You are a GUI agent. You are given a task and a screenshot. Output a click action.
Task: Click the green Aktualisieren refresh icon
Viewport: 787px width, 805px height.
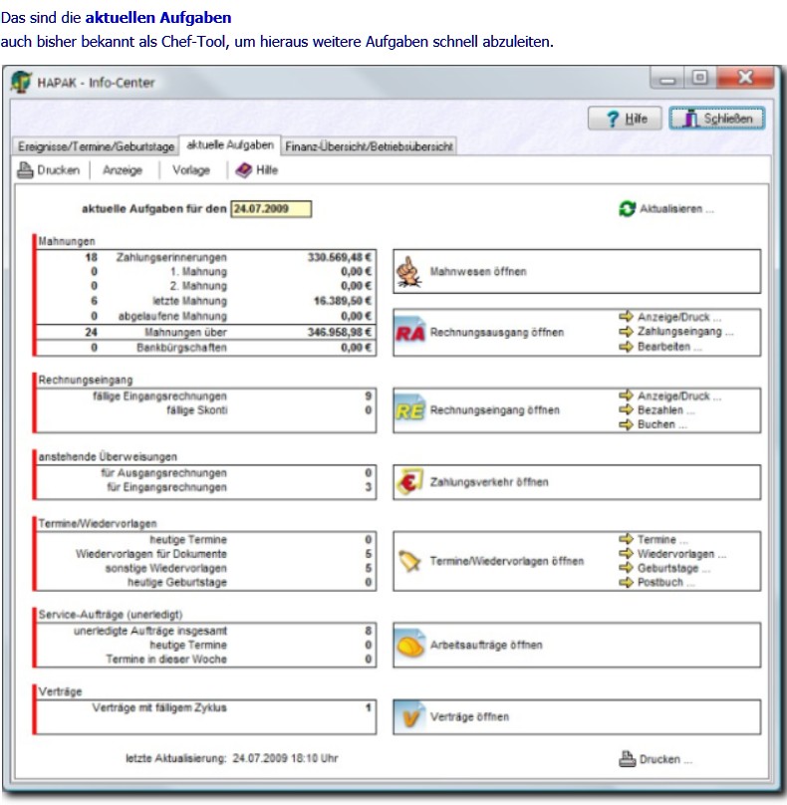coord(627,210)
